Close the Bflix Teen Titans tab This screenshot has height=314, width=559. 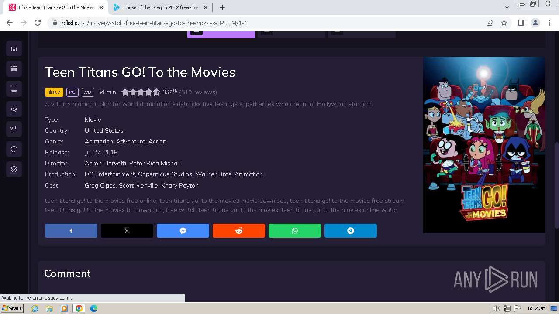tap(101, 7)
